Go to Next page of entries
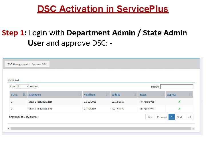The width and height of the screenshot is (206, 154). 179,117
